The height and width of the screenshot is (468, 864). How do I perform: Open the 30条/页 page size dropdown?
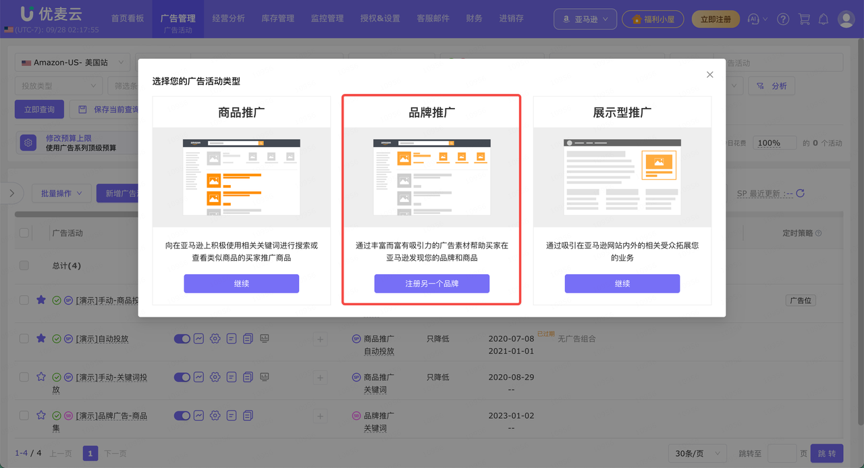697,454
